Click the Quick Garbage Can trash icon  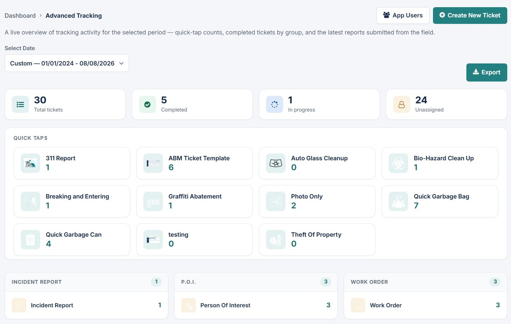point(30,240)
